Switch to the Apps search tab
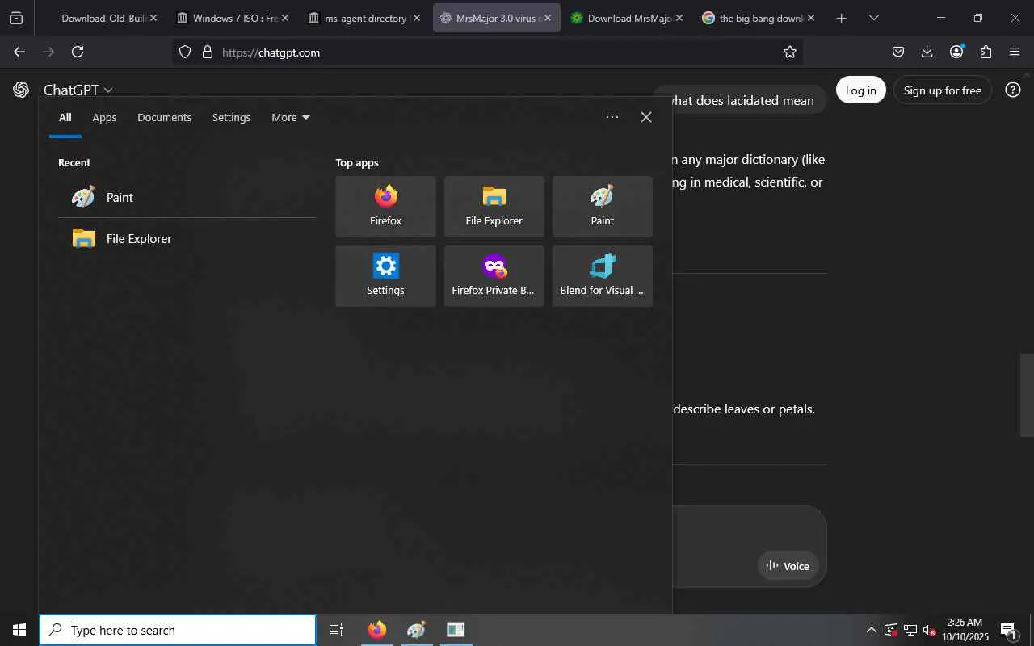Viewport: 1034px width, 646px height. (x=104, y=117)
